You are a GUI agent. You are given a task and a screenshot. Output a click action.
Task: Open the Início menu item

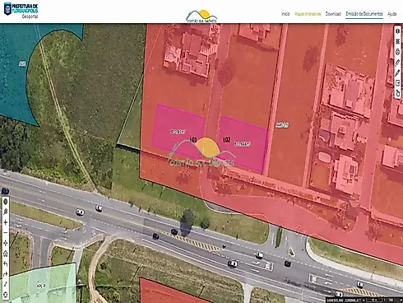pyautogui.click(x=285, y=14)
